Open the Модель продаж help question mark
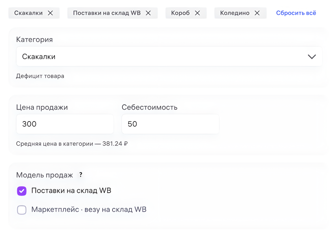Viewport: 332px width, 235px height. tap(81, 175)
